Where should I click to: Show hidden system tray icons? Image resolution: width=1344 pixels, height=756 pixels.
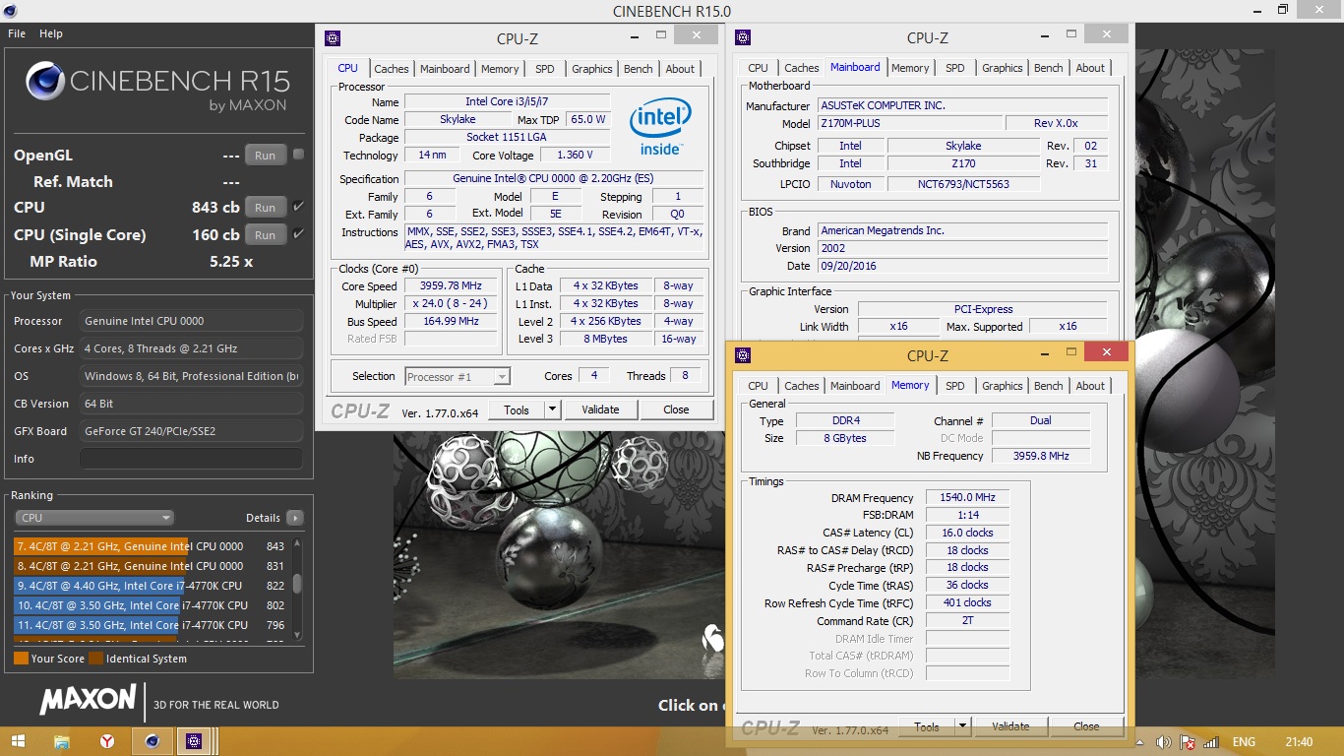point(1142,742)
